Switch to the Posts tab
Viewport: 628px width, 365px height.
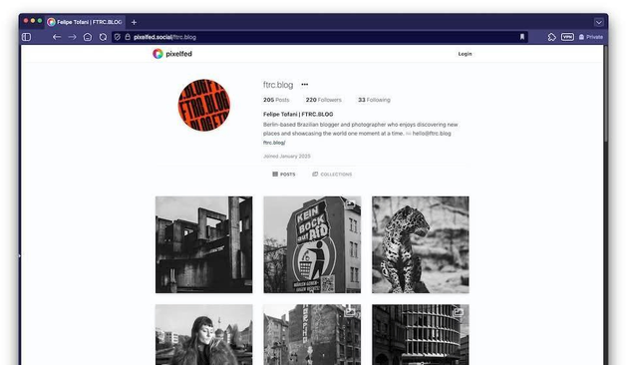[x=283, y=175]
